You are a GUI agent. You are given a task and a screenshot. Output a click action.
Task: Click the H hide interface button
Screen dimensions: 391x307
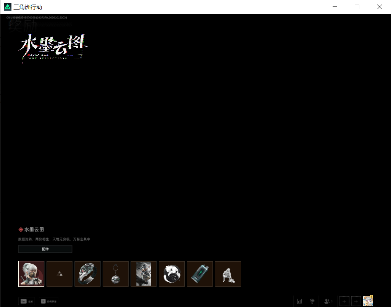coord(48,301)
